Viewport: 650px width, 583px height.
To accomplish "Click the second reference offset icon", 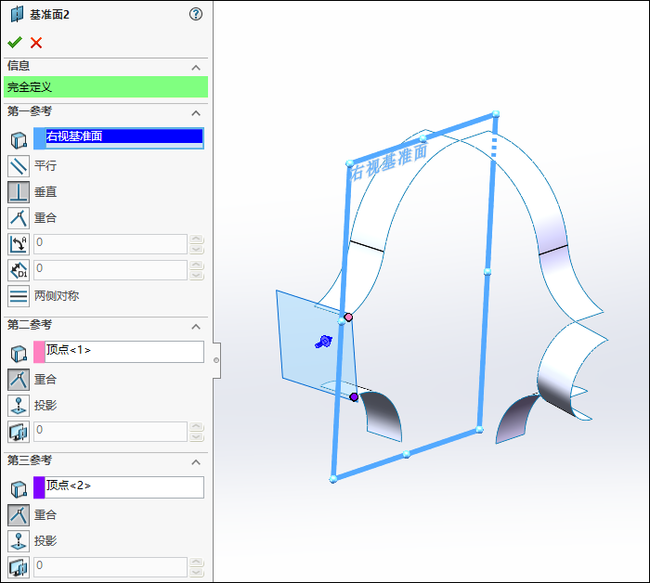I will (19, 432).
